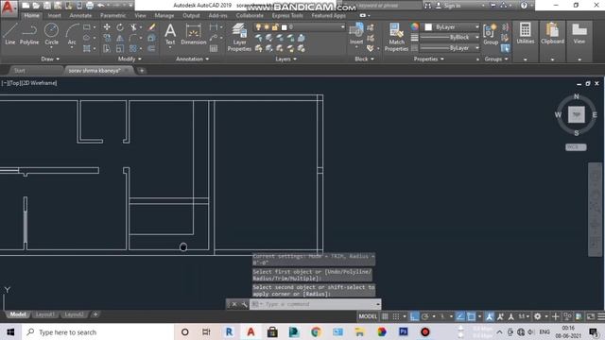Click the WCS coordinate system button

(576, 147)
